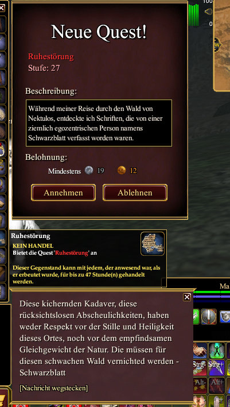Use the Strg- hotbar ability
The height and width of the screenshot is (407, 230).
point(200,367)
